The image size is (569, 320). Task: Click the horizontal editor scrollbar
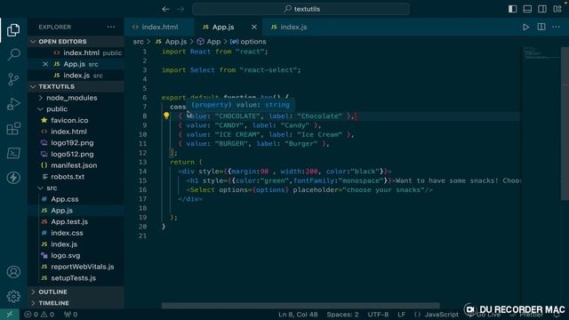pos(301,306)
